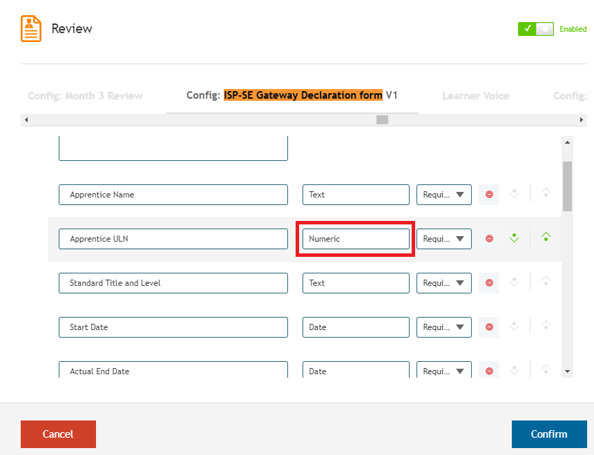Move Start Date row up
Screen dimensions: 594x455
pos(546,325)
